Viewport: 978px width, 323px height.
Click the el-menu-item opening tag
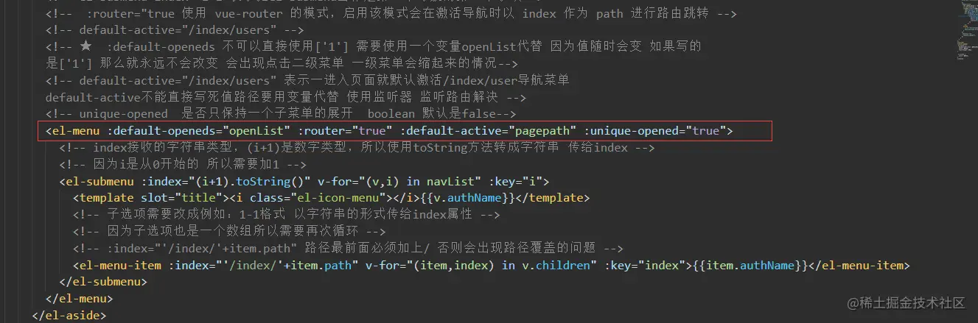tap(118, 265)
